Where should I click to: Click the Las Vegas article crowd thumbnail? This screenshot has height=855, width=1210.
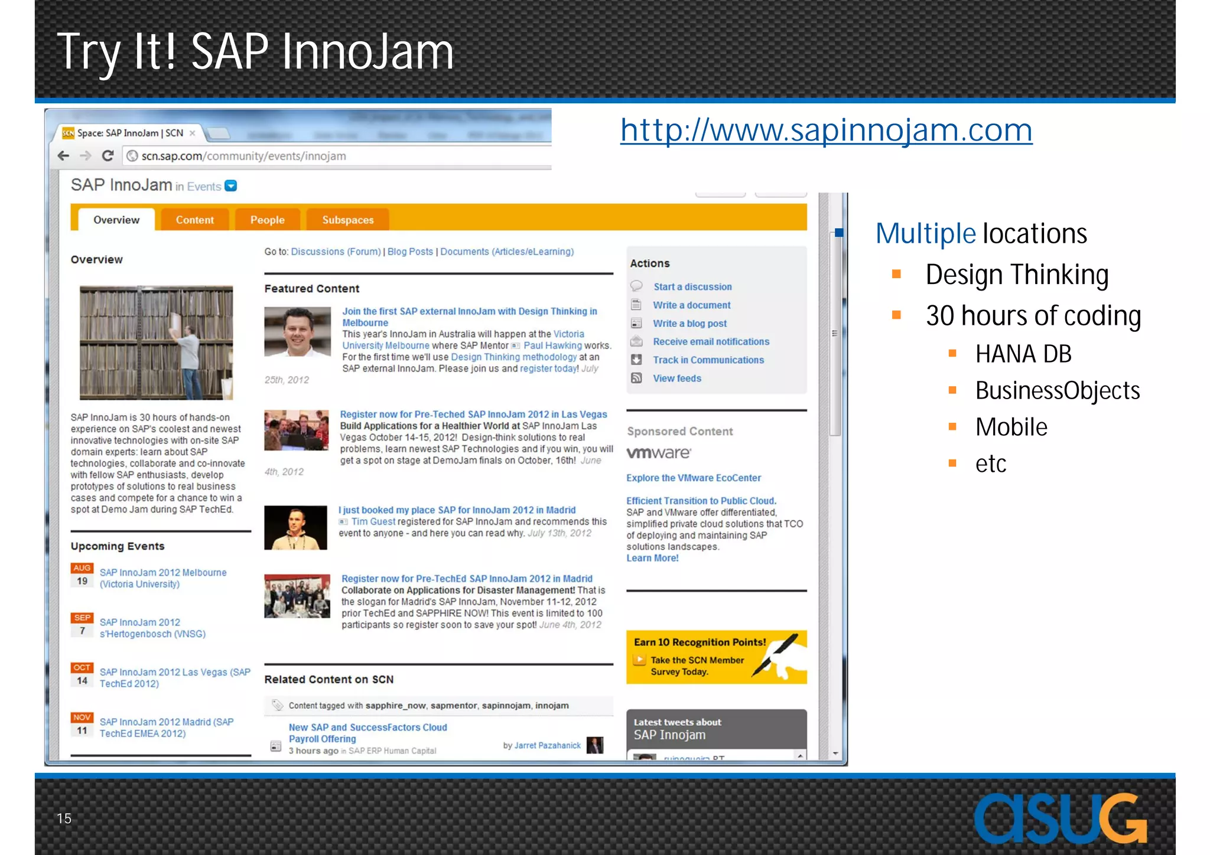point(296,430)
